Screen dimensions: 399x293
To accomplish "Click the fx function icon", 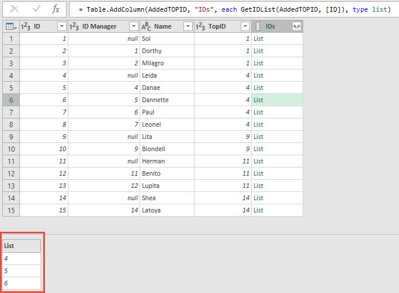I will coord(55,9).
